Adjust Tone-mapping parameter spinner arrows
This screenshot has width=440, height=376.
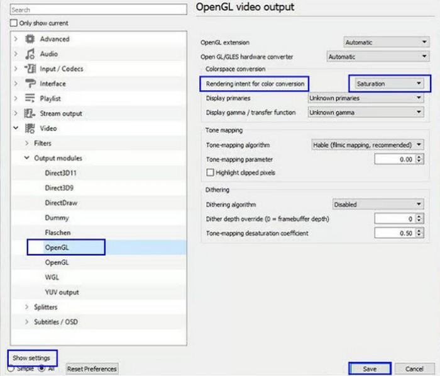419,159
